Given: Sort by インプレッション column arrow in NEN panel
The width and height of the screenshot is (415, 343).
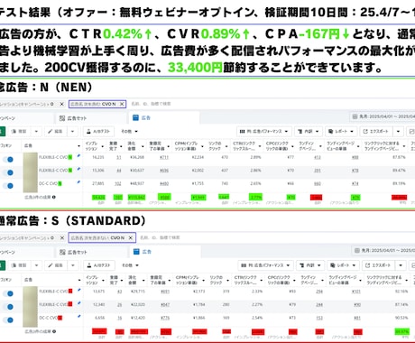Looking at the screenshot, I should click(102, 146).
